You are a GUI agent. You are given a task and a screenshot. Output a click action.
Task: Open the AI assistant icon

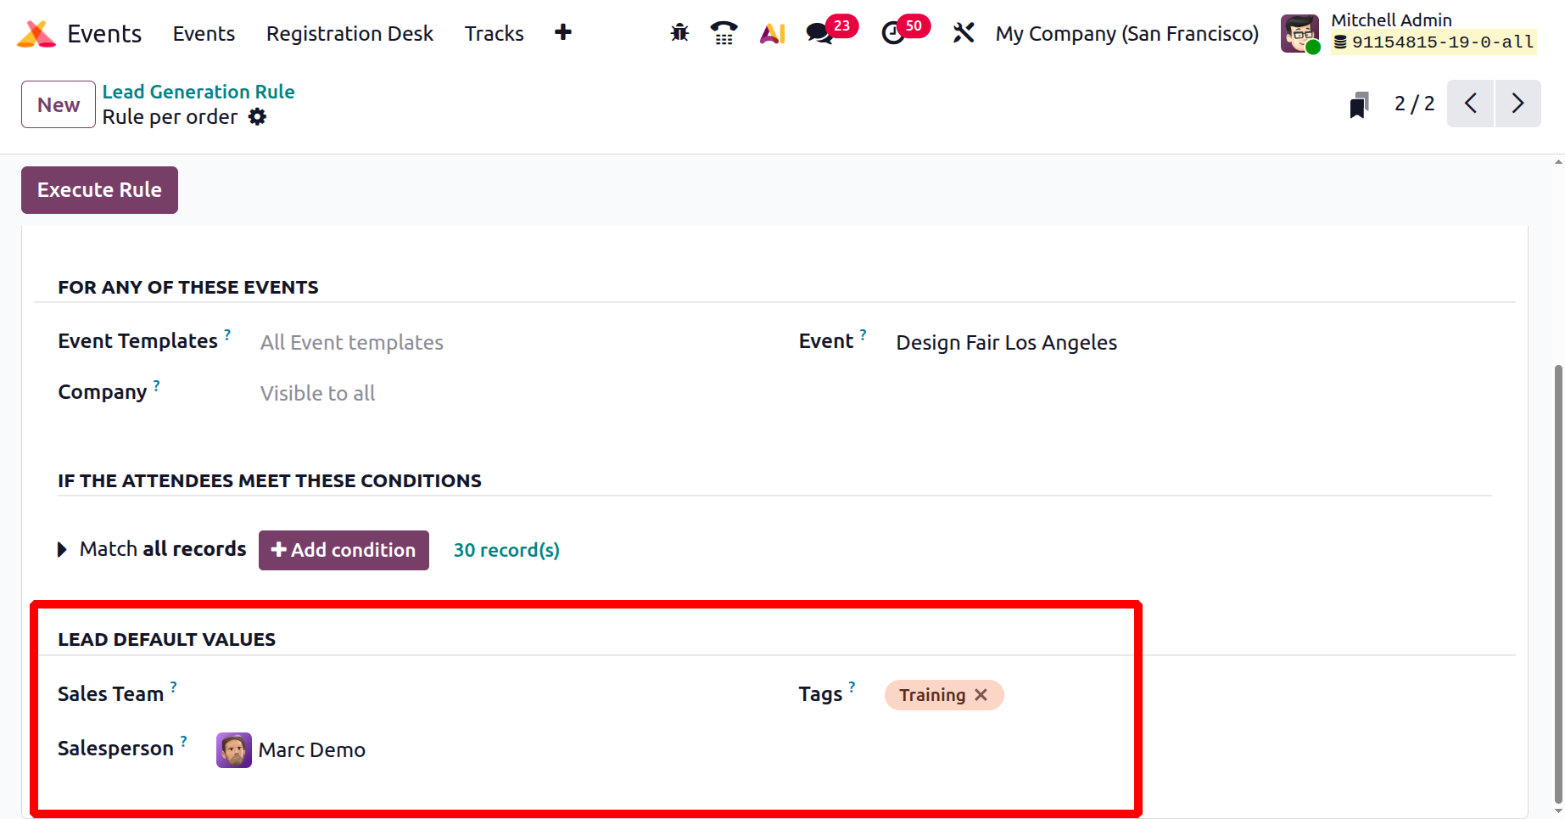pyautogui.click(x=772, y=33)
